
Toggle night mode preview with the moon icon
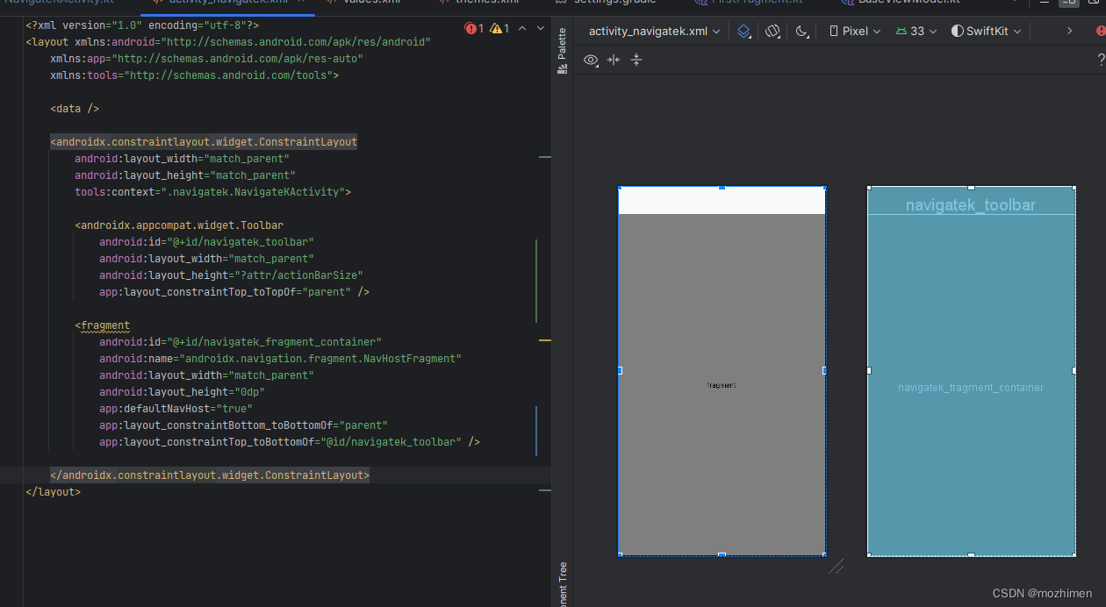click(x=802, y=31)
